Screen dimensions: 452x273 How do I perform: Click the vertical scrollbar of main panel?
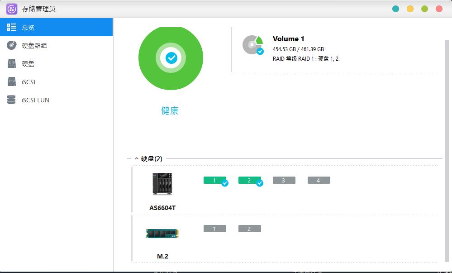(447, 150)
